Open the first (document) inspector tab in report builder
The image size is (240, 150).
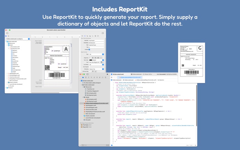(82, 36)
